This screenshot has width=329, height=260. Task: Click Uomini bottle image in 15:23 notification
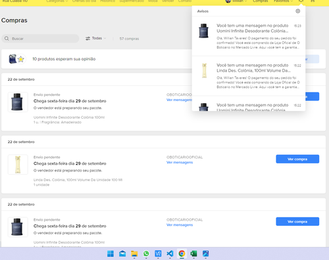point(203,31)
